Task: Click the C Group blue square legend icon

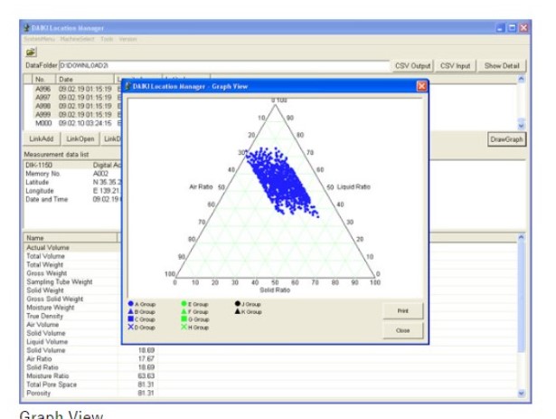Action: (130, 319)
